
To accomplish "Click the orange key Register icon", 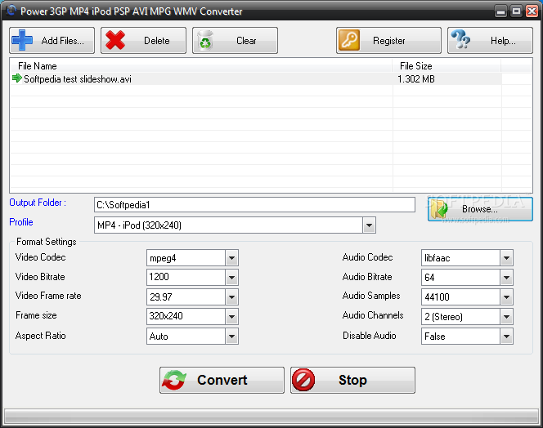I will [x=348, y=41].
